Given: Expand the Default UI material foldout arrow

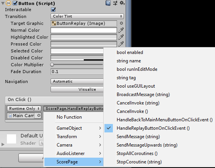Looking at the screenshot, I should tap(3, 144).
